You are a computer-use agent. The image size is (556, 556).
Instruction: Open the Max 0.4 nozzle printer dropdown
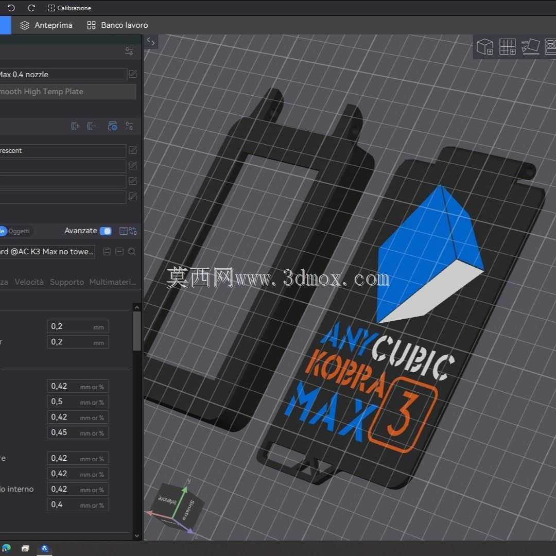coord(63,75)
